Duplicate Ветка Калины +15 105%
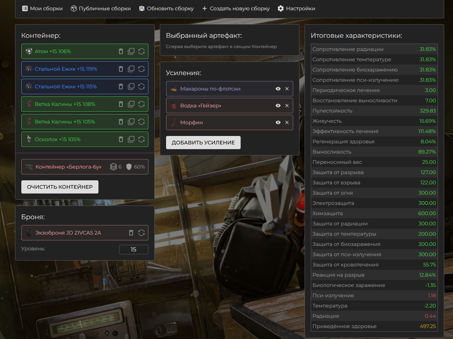The height and width of the screenshot is (339, 453). 131,122
